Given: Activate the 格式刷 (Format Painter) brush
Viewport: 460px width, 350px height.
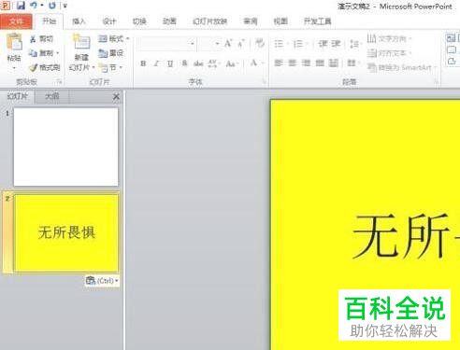Looking at the screenshot, I should (x=45, y=67).
